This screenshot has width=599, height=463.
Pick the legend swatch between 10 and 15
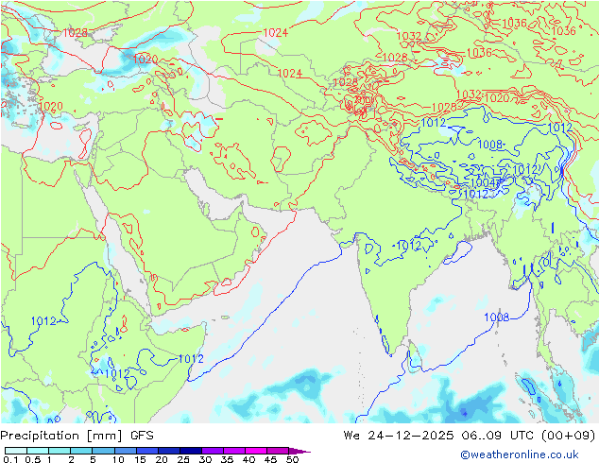pyautogui.click(x=125, y=451)
